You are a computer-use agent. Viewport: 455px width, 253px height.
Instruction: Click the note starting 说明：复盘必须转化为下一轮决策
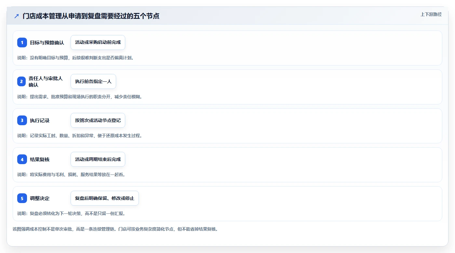(x=71, y=213)
